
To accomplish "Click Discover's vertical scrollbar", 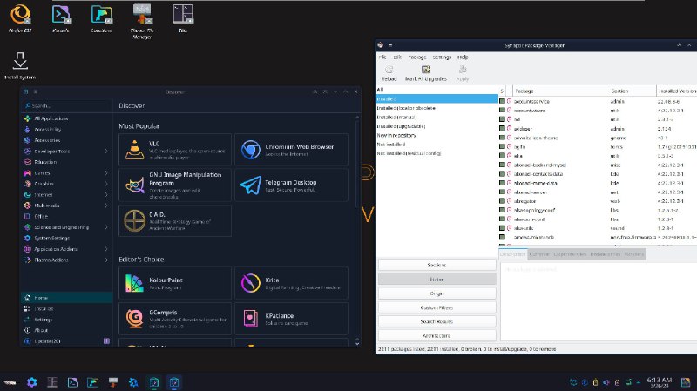I will coord(357,162).
